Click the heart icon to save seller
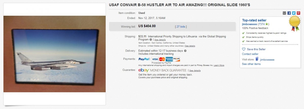 tap(244, 49)
